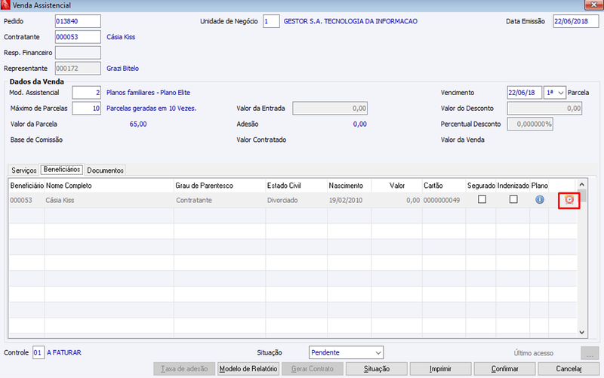Screen dimensions: 604x378
Task: Open the Situação Pendente dropdown
Action: click(x=346, y=352)
